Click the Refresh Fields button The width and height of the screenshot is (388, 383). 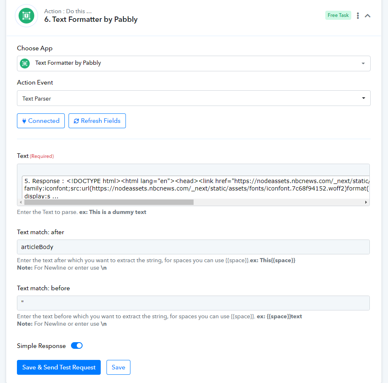click(x=97, y=121)
